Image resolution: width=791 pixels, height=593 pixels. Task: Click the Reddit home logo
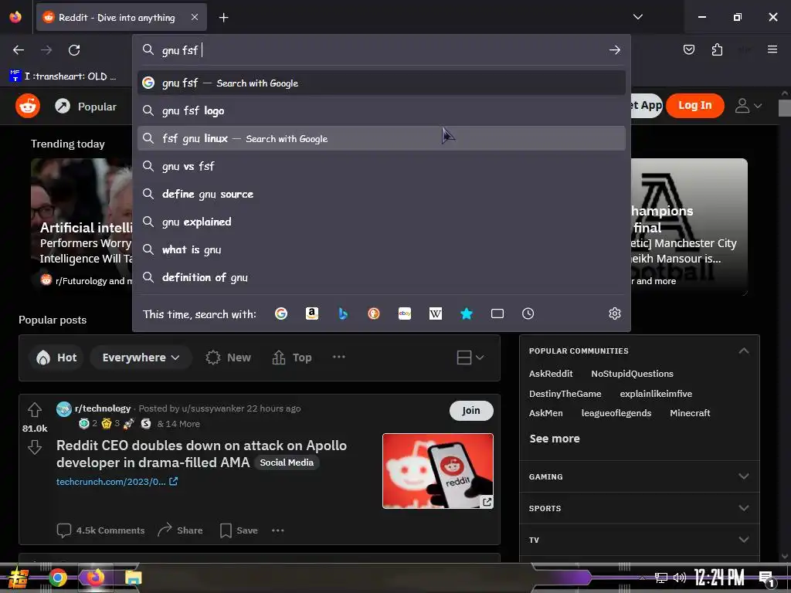pyautogui.click(x=28, y=106)
